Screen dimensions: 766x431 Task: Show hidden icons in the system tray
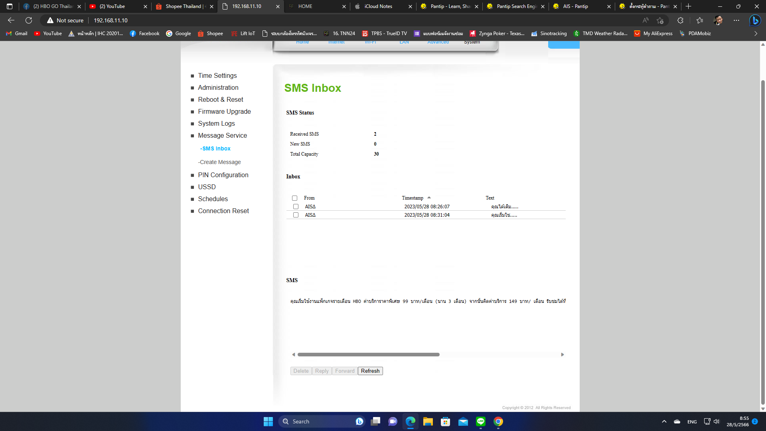(x=664, y=421)
